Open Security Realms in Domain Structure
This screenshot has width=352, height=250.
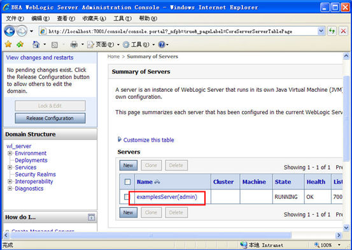(x=35, y=174)
